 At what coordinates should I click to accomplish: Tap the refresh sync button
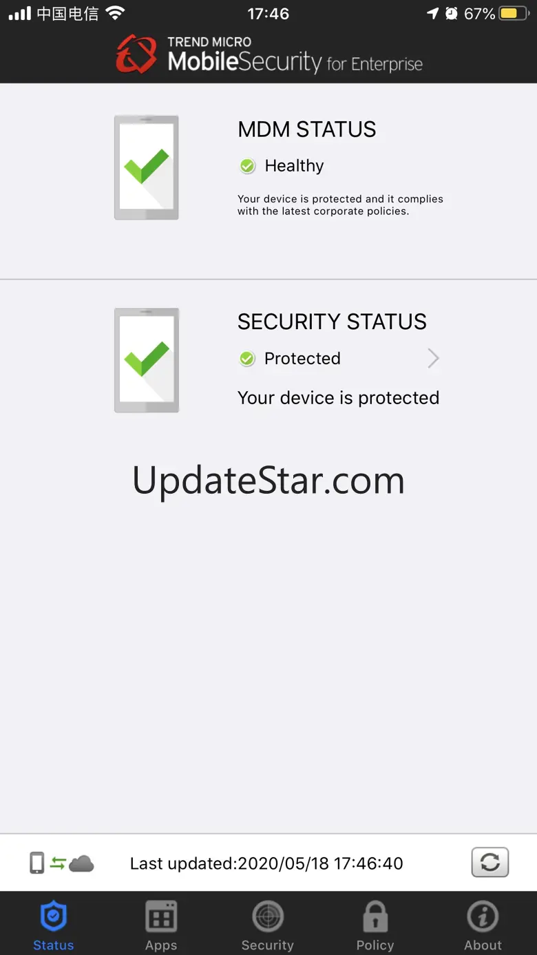point(490,862)
